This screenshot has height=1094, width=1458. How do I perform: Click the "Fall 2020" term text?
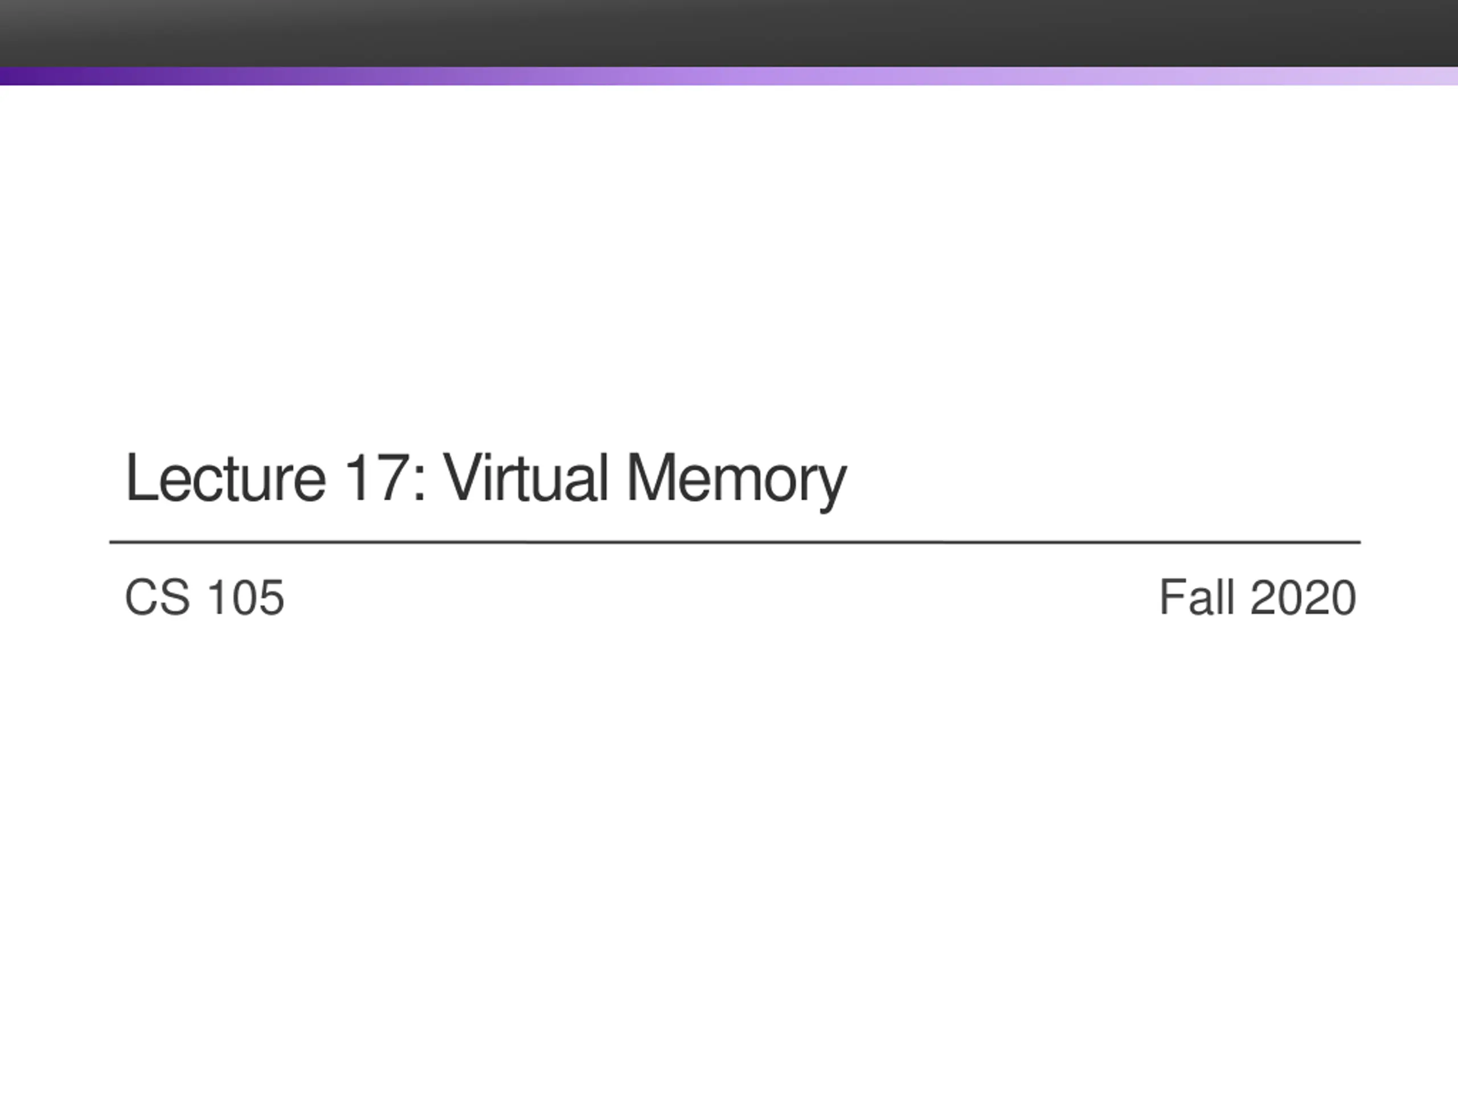click(x=1258, y=598)
